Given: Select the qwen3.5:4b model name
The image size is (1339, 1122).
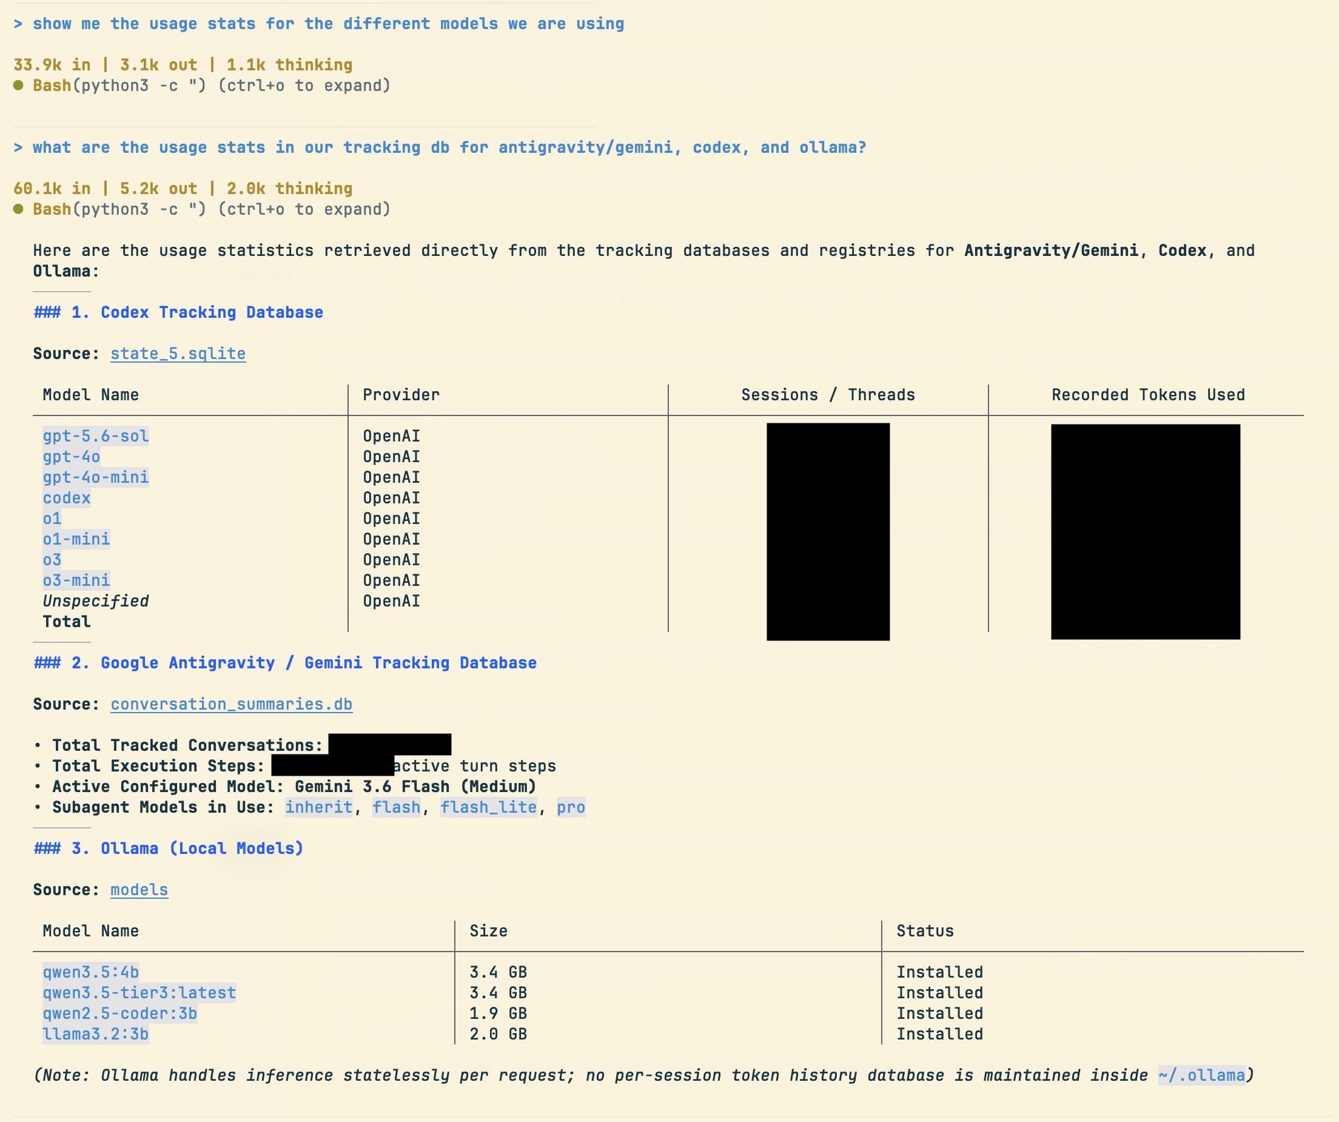Looking at the screenshot, I should pos(90,972).
